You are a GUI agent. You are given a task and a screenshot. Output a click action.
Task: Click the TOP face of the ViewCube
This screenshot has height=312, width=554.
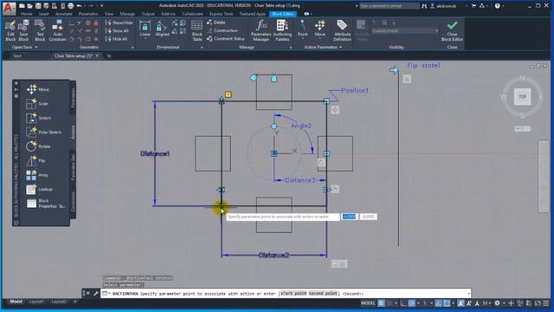coord(522,96)
